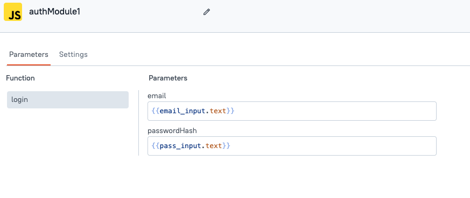This screenshot has width=470, height=198.
Task: Focus the email parameter input field
Action: [x=292, y=111]
